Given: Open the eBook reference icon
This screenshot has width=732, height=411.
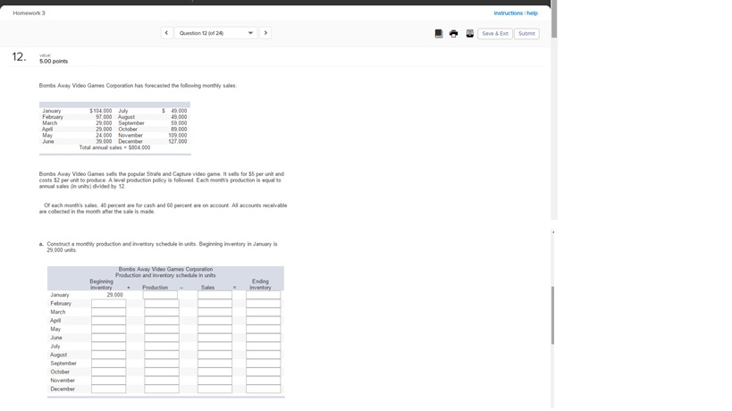Looking at the screenshot, I should pos(439,34).
